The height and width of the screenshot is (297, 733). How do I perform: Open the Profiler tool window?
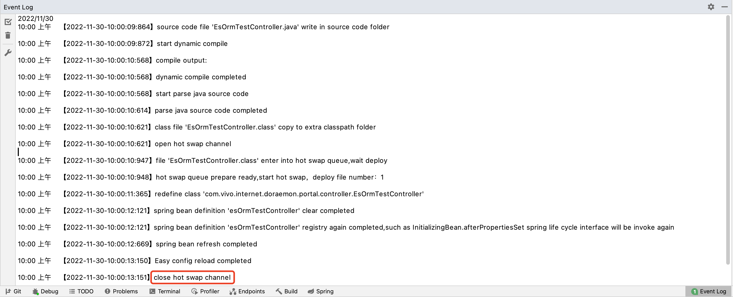pyautogui.click(x=205, y=291)
